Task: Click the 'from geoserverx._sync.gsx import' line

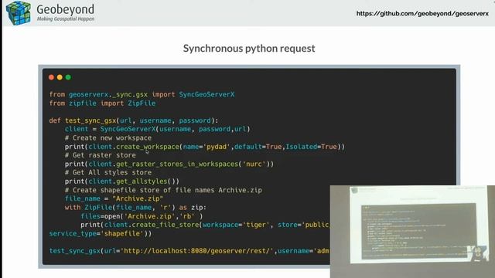Action: 142,94
